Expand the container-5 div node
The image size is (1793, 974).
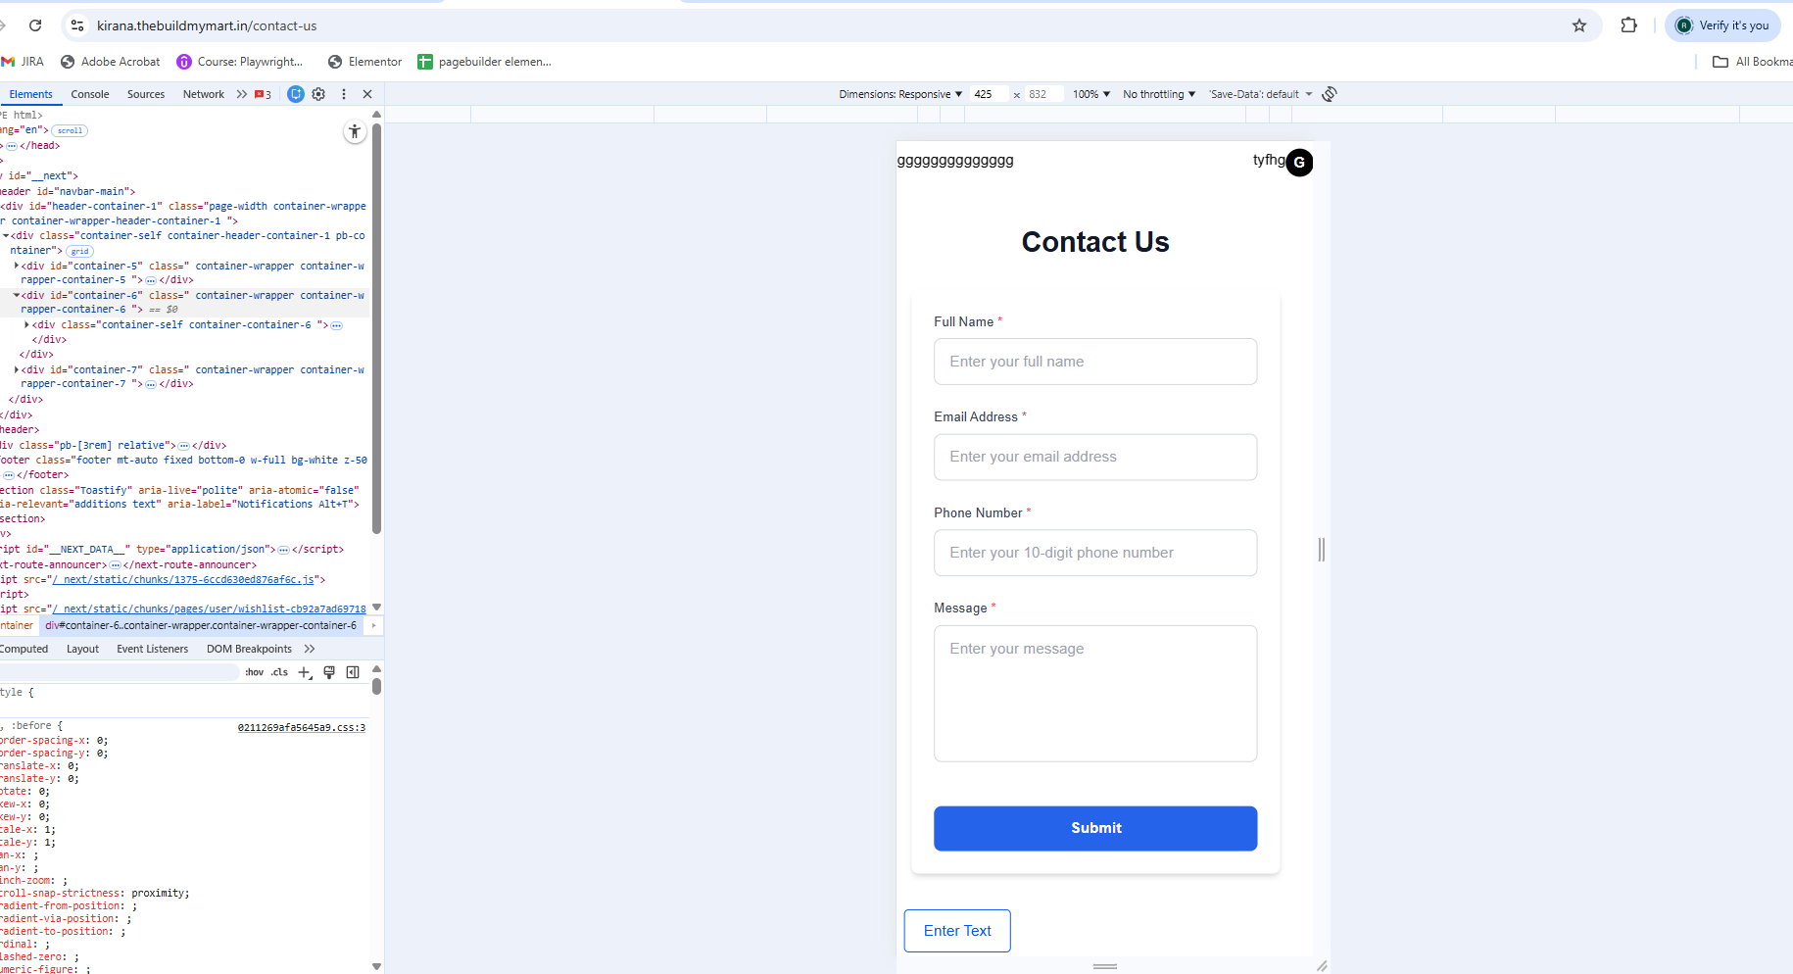click(17, 266)
